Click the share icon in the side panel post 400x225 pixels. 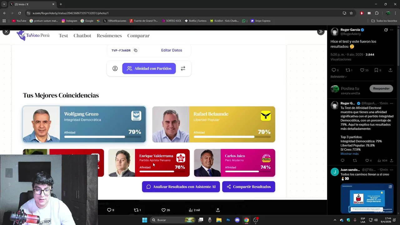coord(390,70)
